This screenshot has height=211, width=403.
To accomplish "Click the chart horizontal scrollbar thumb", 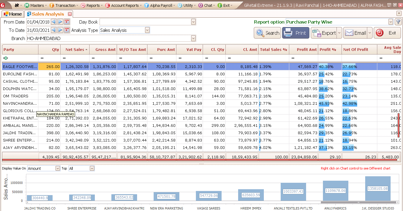I will 358,202.
